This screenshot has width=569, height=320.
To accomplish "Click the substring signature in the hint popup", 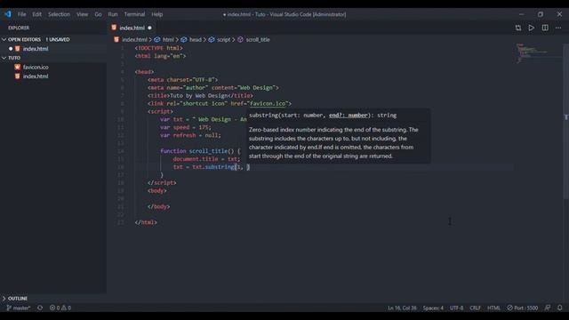I will coord(323,116).
